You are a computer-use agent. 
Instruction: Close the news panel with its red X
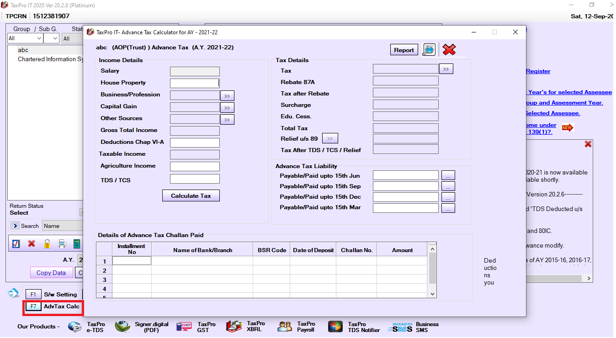[x=588, y=144]
